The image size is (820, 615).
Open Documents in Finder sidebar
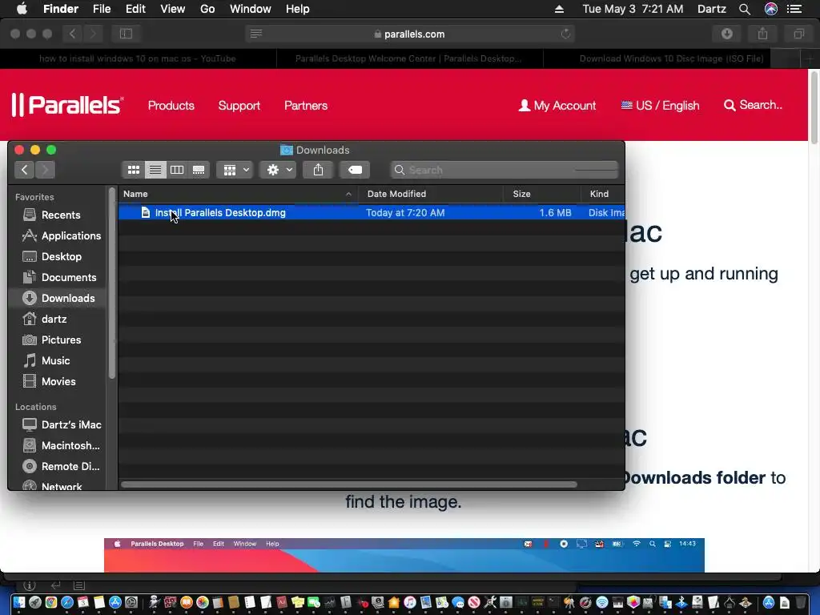(x=58, y=278)
